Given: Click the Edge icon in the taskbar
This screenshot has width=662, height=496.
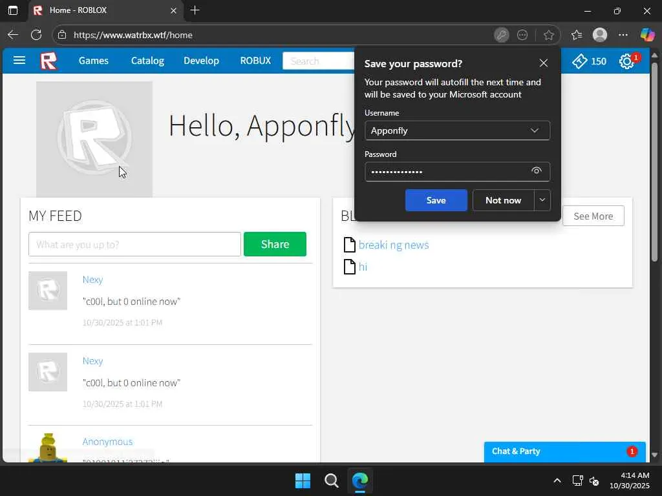Looking at the screenshot, I should (360, 480).
